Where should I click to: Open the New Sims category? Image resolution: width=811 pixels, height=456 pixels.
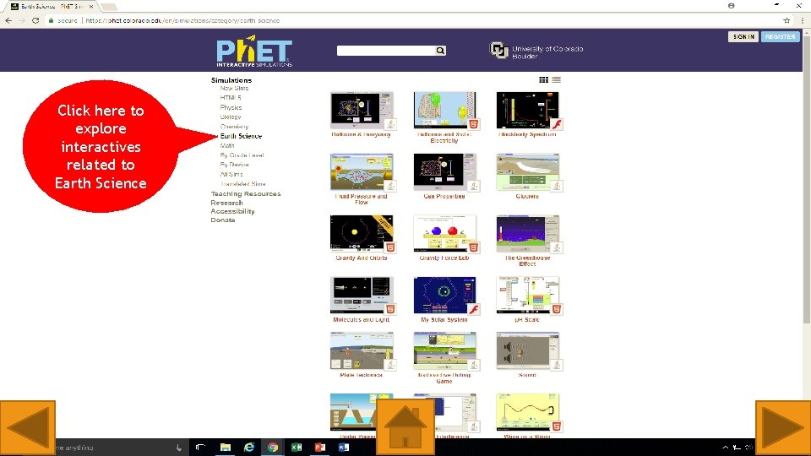[234, 89]
